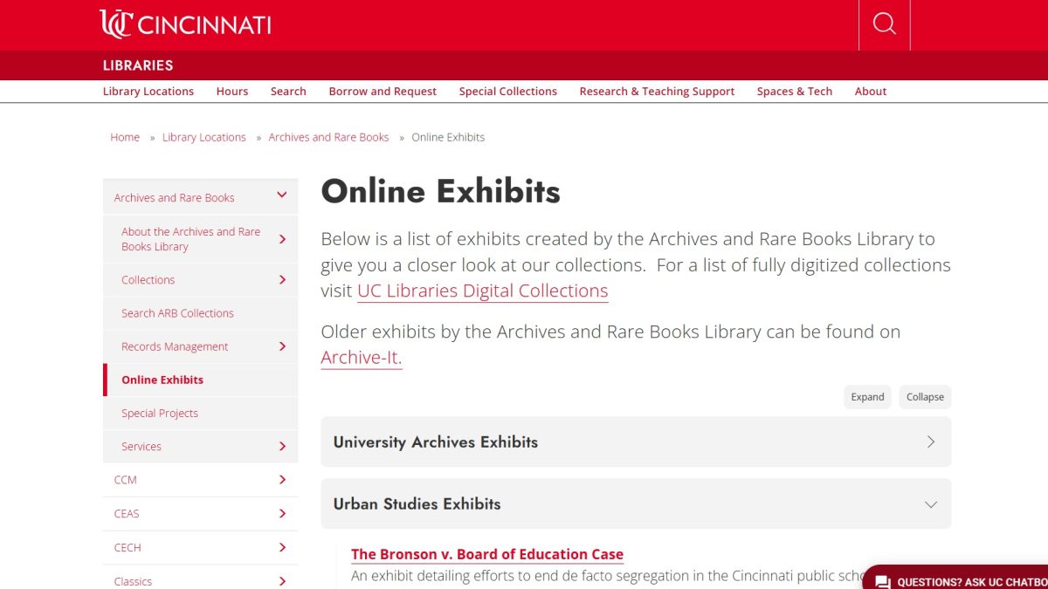Expand the Collections sidebar chevron
This screenshot has width=1048, height=589.
click(282, 279)
